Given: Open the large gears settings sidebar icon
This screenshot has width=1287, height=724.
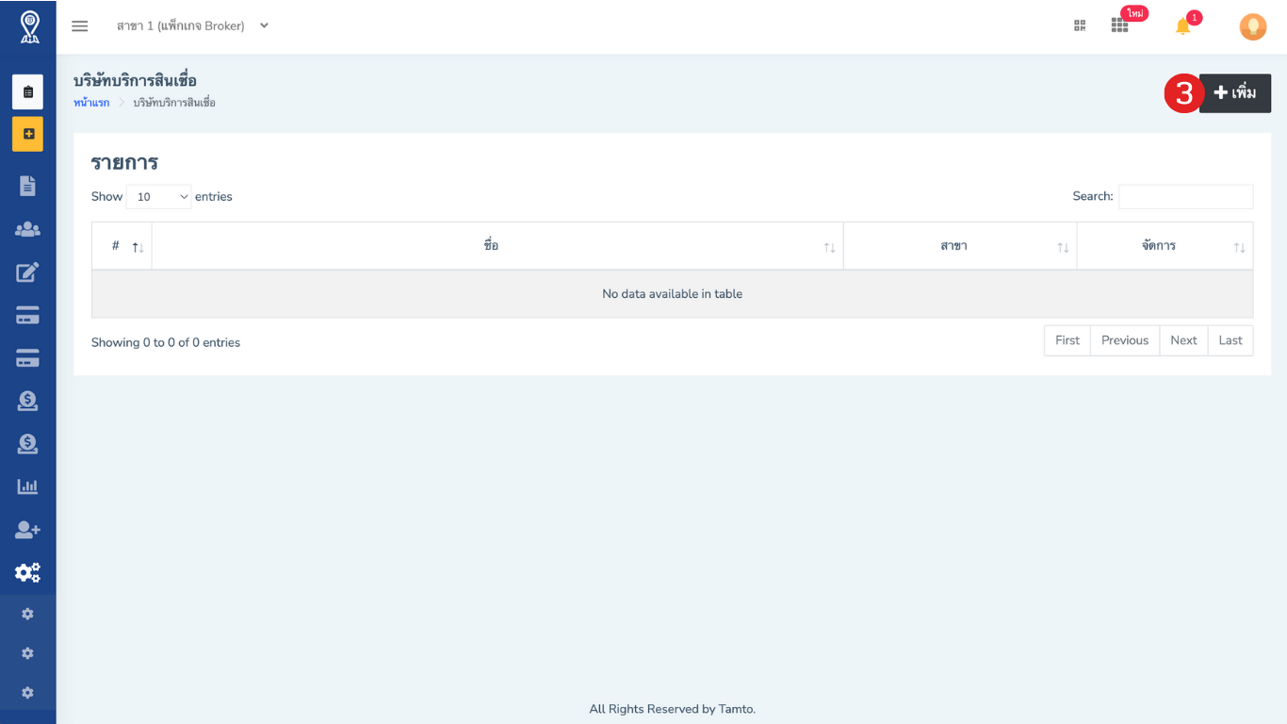Looking at the screenshot, I should pos(27,572).
